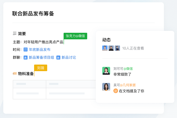177x118 pixels.
Task: Open 刘可可's avatar in the activity feed
Action: [106, 71]
